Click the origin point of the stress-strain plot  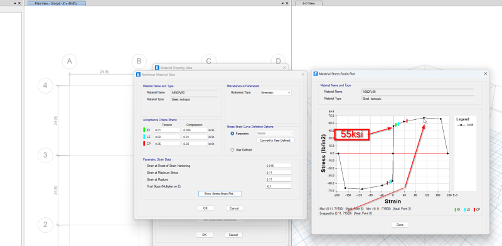(393, 153)
